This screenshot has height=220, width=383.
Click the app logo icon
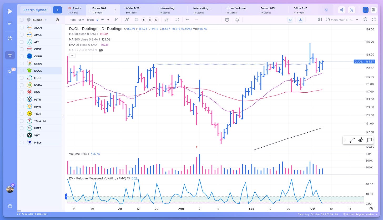(10, 11)
